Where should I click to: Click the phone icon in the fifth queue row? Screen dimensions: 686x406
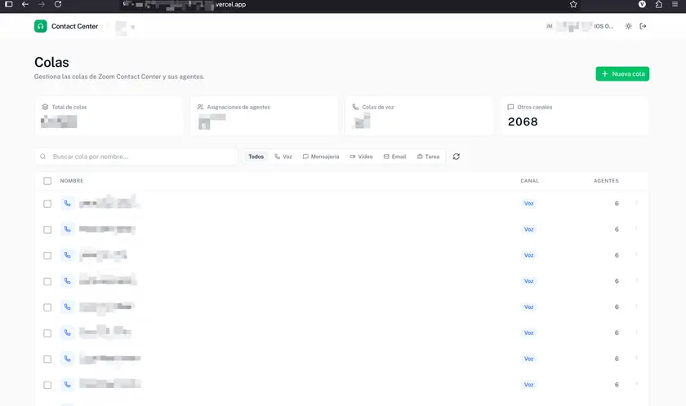pos(67,307)
